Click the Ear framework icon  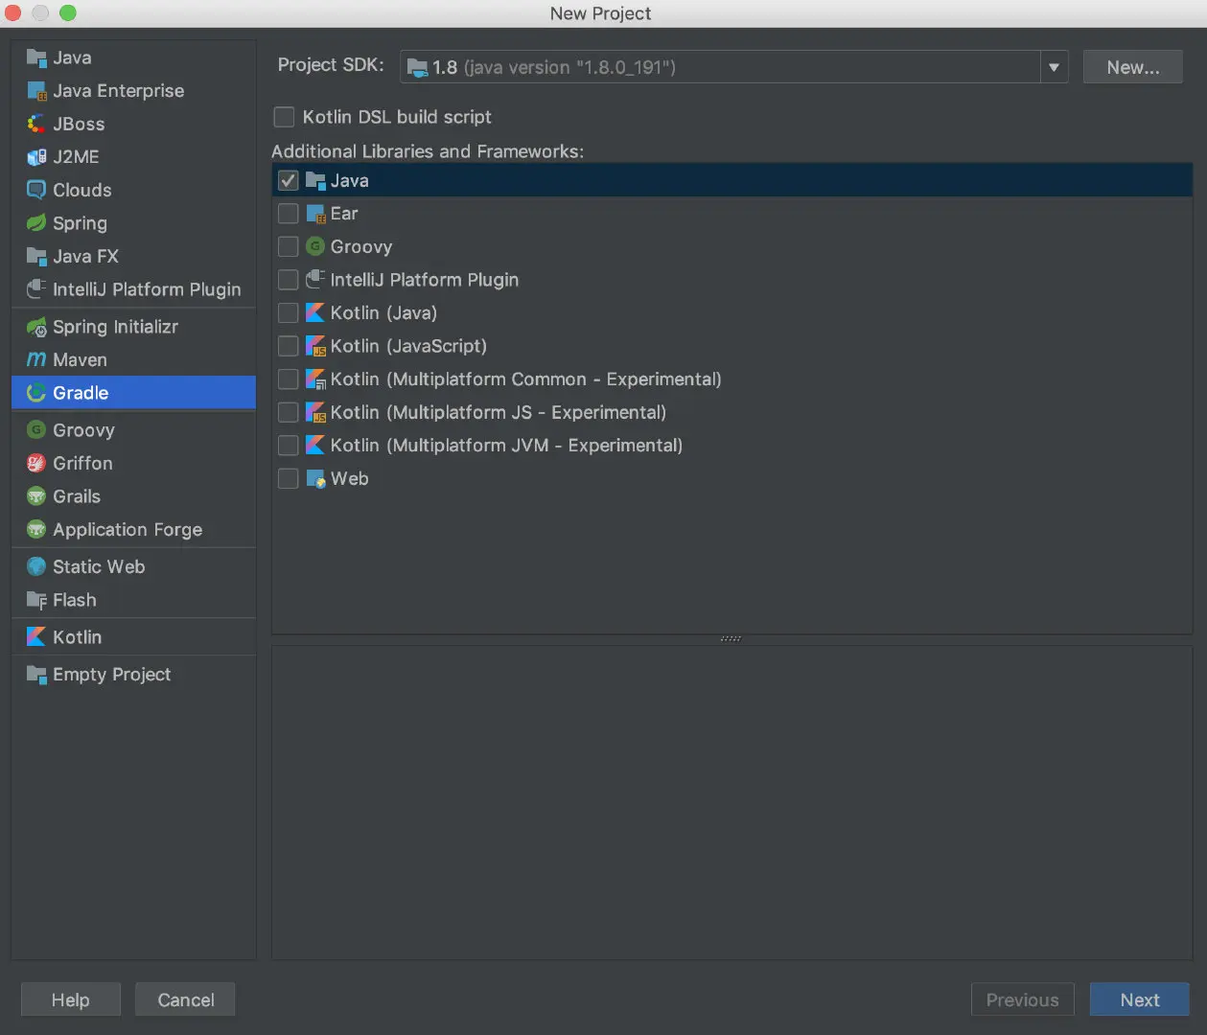[315, 214]
